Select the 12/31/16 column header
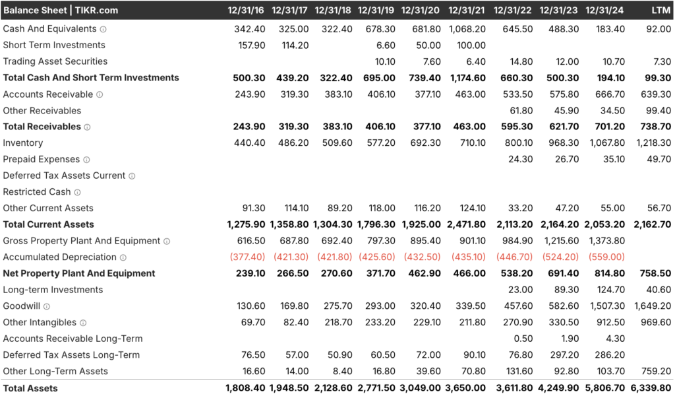The height and width of the screenshot is (398, 675). (246, 11)
